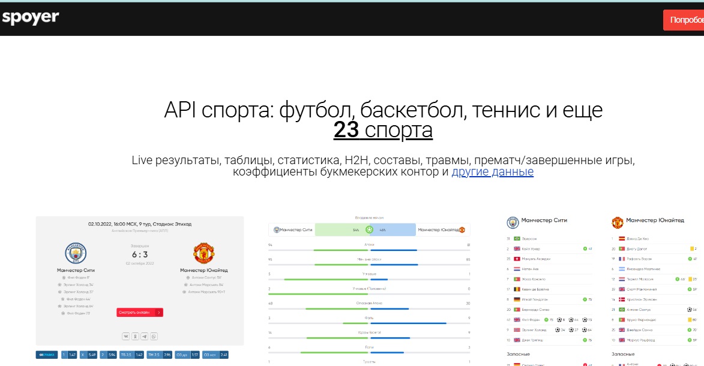Click the Argentina flag for United player 6
The image size is (704, 366).
tap(622, 269)
